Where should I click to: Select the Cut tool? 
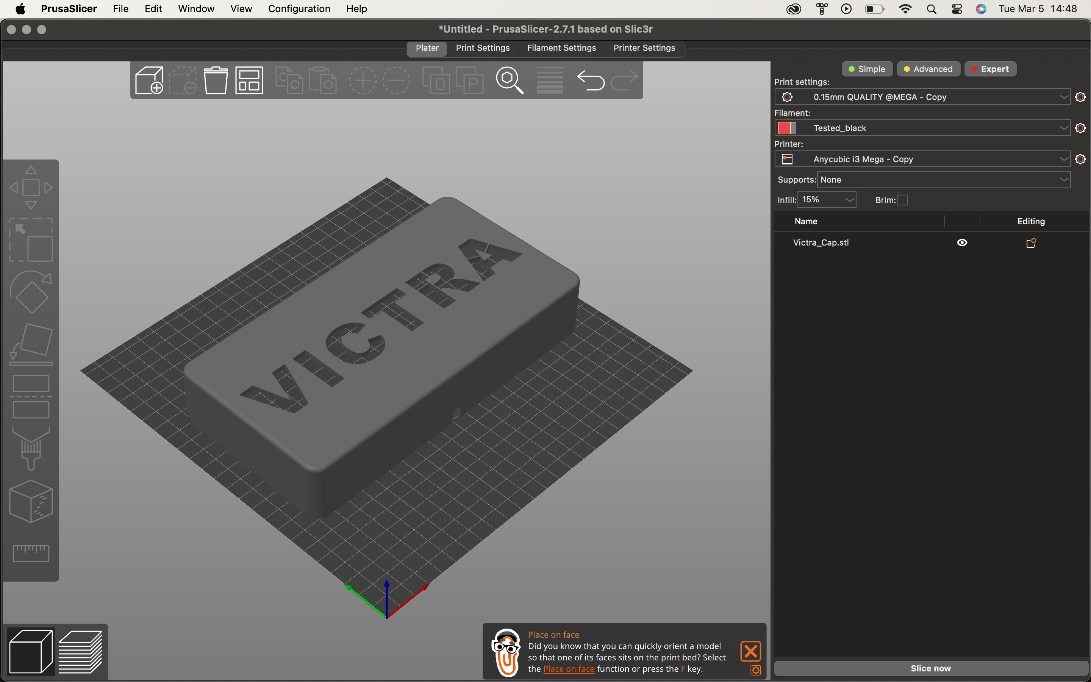[x=31, y=396]
